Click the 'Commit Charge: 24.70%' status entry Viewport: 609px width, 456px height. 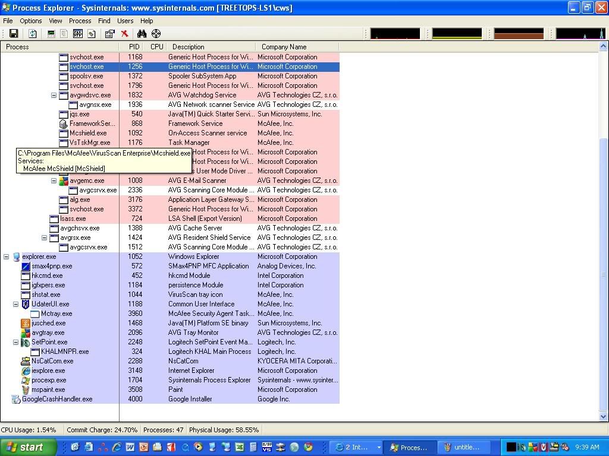(x=102, y=430)
